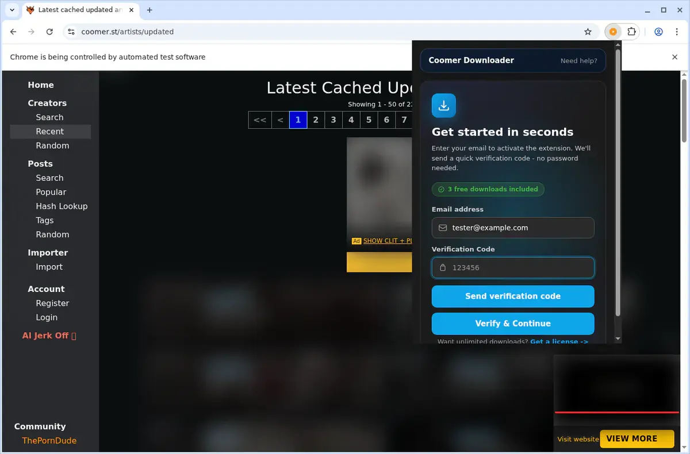Screen dimensions: 690x454
Task: Open Import under Importer
Action: 49,267
